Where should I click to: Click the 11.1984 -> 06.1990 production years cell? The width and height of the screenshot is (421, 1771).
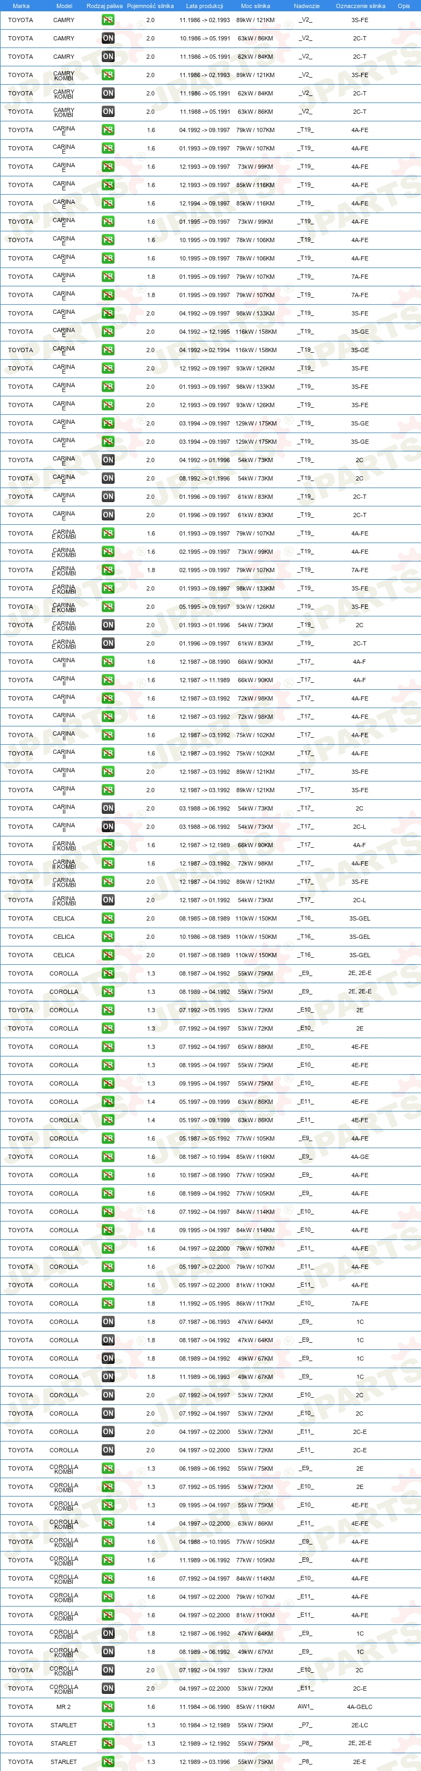[205, 1707]
